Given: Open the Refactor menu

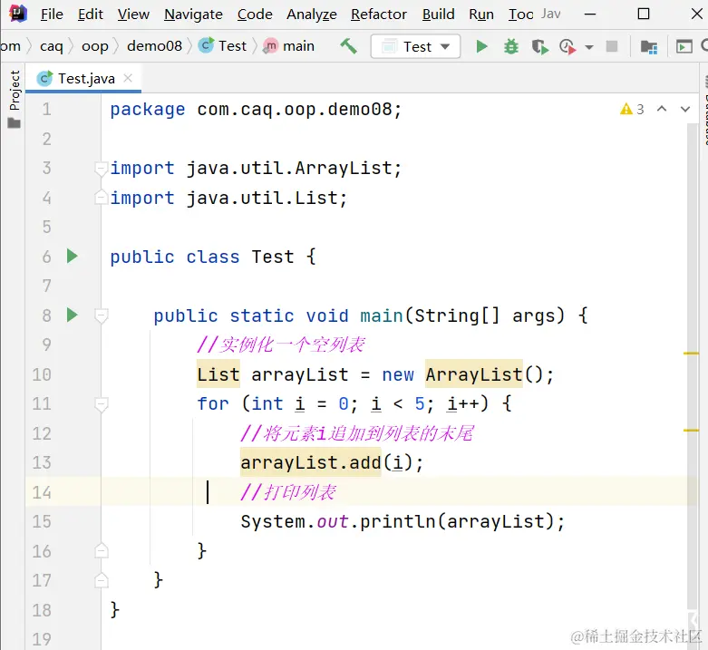Looking at the screenshot, I should 379,15.
